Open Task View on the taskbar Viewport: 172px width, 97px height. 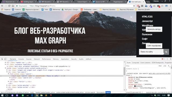(7, 95)
